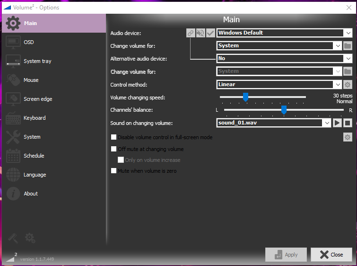This screenshot has height=266, width=357.
Task: Switch to System tray settings label
Action: 37,61
